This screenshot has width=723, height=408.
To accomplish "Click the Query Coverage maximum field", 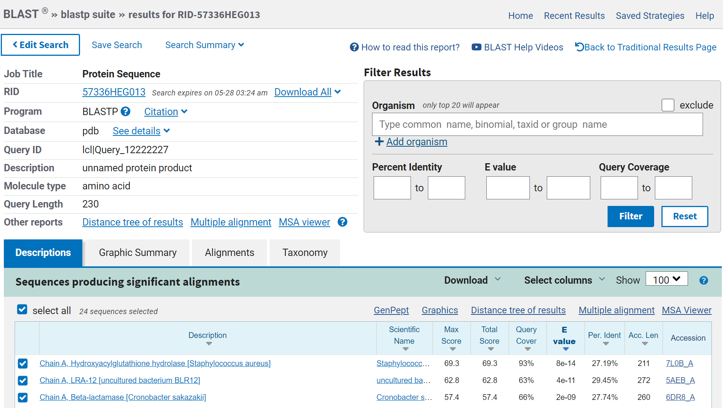I will coord(673,188).
